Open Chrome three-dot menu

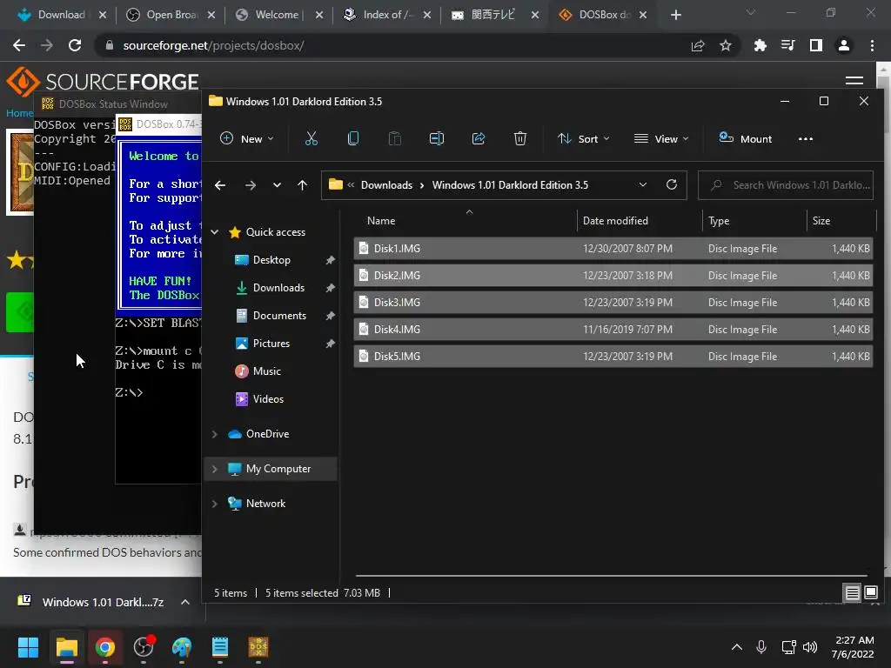(x=872, y=45)
